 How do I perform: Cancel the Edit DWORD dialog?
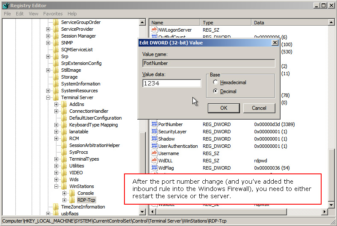[x=259, y=108]
